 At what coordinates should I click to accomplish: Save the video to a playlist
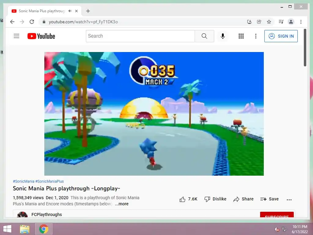pyautogui.click(x=270, y=199)
